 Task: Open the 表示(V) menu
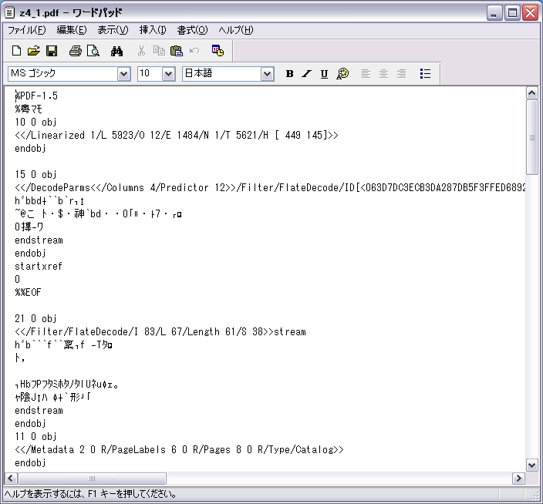[x=113, y=30]
